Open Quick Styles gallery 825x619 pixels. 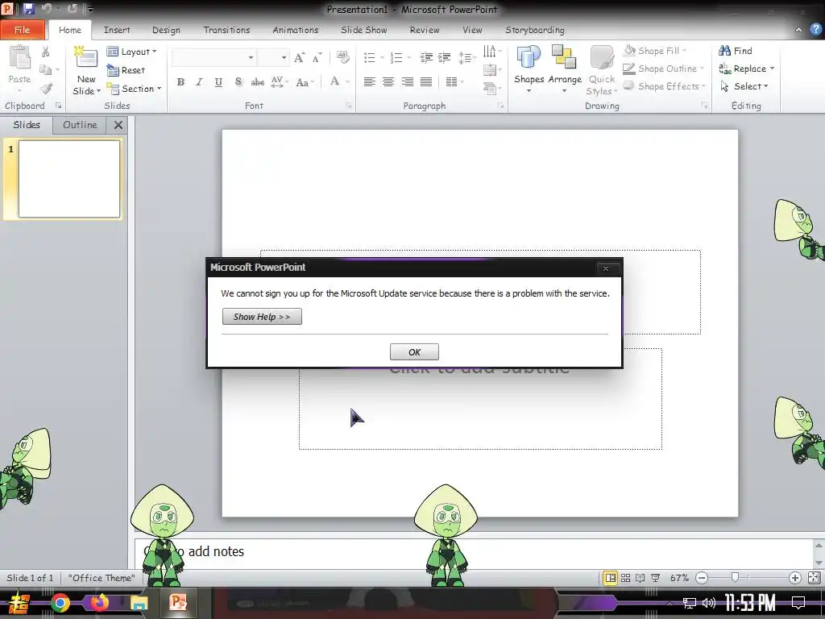tap(601, 71)
